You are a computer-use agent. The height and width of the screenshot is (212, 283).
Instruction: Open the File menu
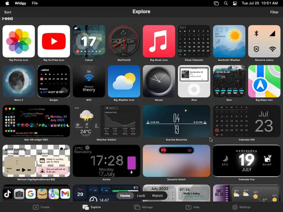35,3
